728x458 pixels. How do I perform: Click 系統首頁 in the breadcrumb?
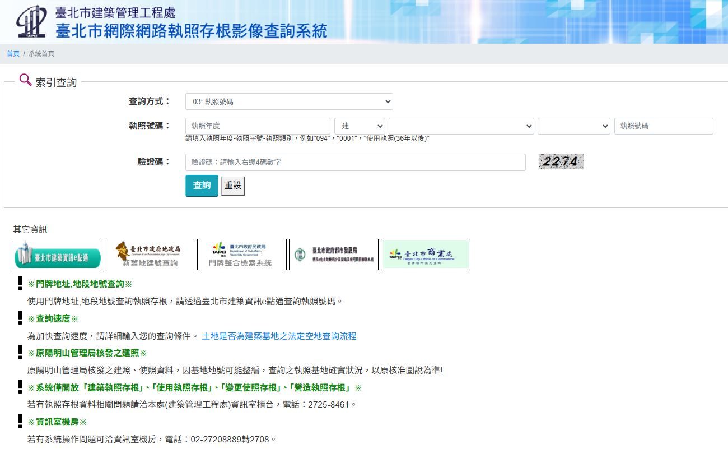[x=41, y=54]
